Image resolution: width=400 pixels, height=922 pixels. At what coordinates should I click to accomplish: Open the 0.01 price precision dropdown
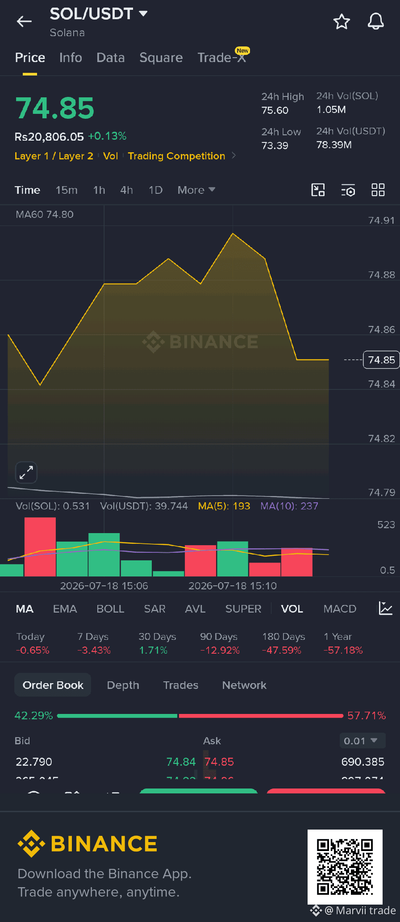[362, 741]
